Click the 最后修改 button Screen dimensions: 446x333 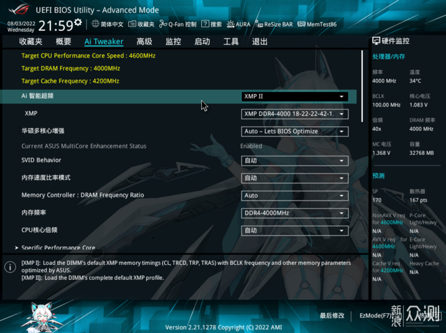click(332, 316)
